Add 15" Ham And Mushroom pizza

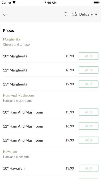click(89, 140)
